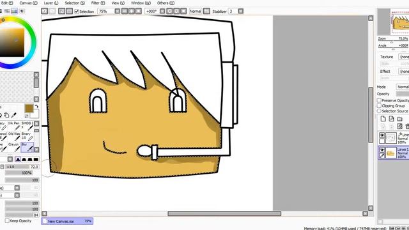The width and height of the screenshot is (409, 230).
Task: Enable Clipping Group option
Action: point(379,105)
